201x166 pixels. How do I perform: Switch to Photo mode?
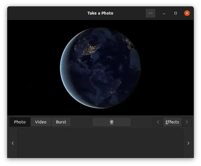[20, 122]
